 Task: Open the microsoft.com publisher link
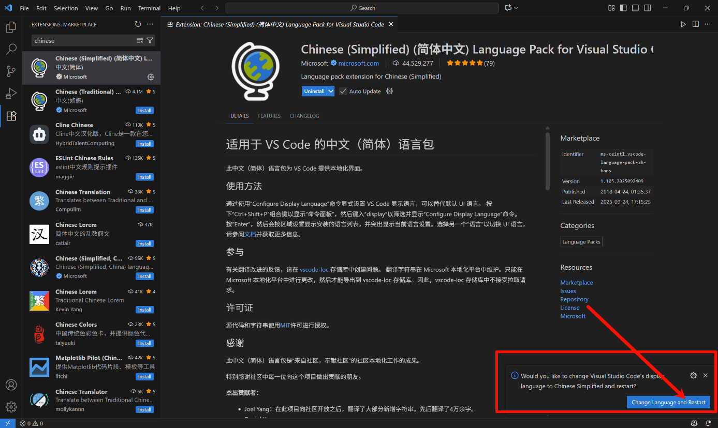(x=359, y=63)
